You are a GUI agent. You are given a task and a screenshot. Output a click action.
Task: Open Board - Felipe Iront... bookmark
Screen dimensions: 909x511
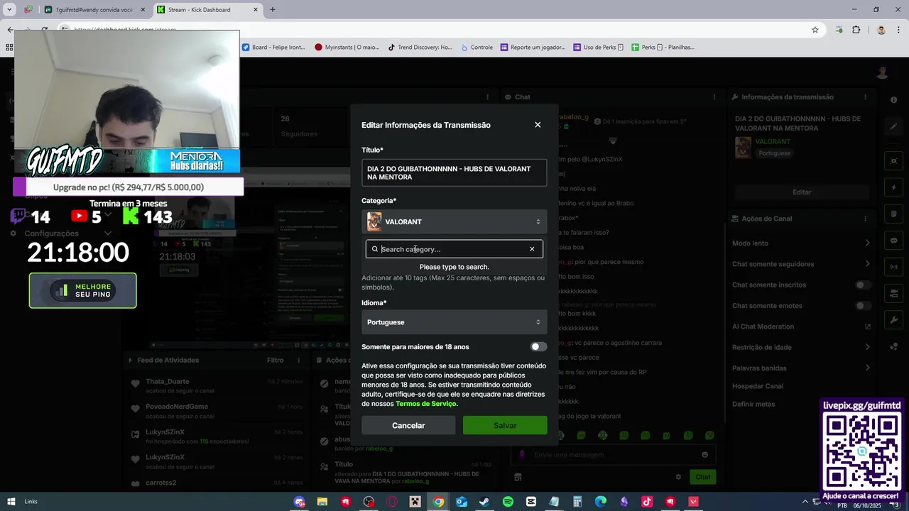click(273, 48)
